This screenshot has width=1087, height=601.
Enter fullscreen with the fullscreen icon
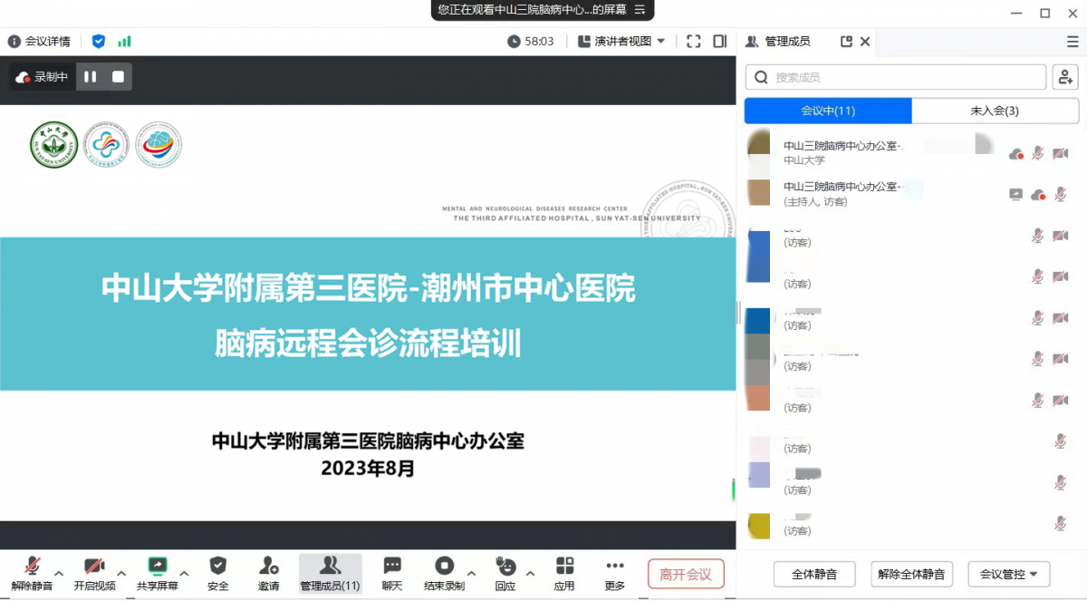(x=694, y=41)
